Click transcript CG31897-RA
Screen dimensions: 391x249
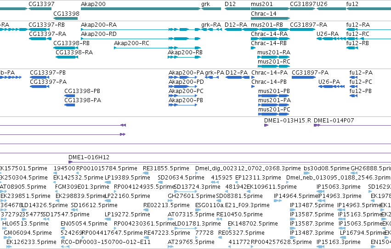click(x=302, y=29)
